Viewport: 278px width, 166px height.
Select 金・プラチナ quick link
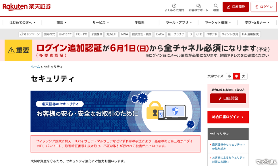point(176,34)
